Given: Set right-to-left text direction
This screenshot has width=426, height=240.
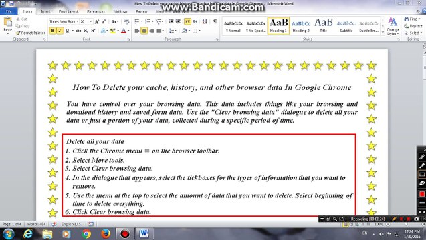Looking at the screenshot, I should pyautogui.click(x=195, y=21).
